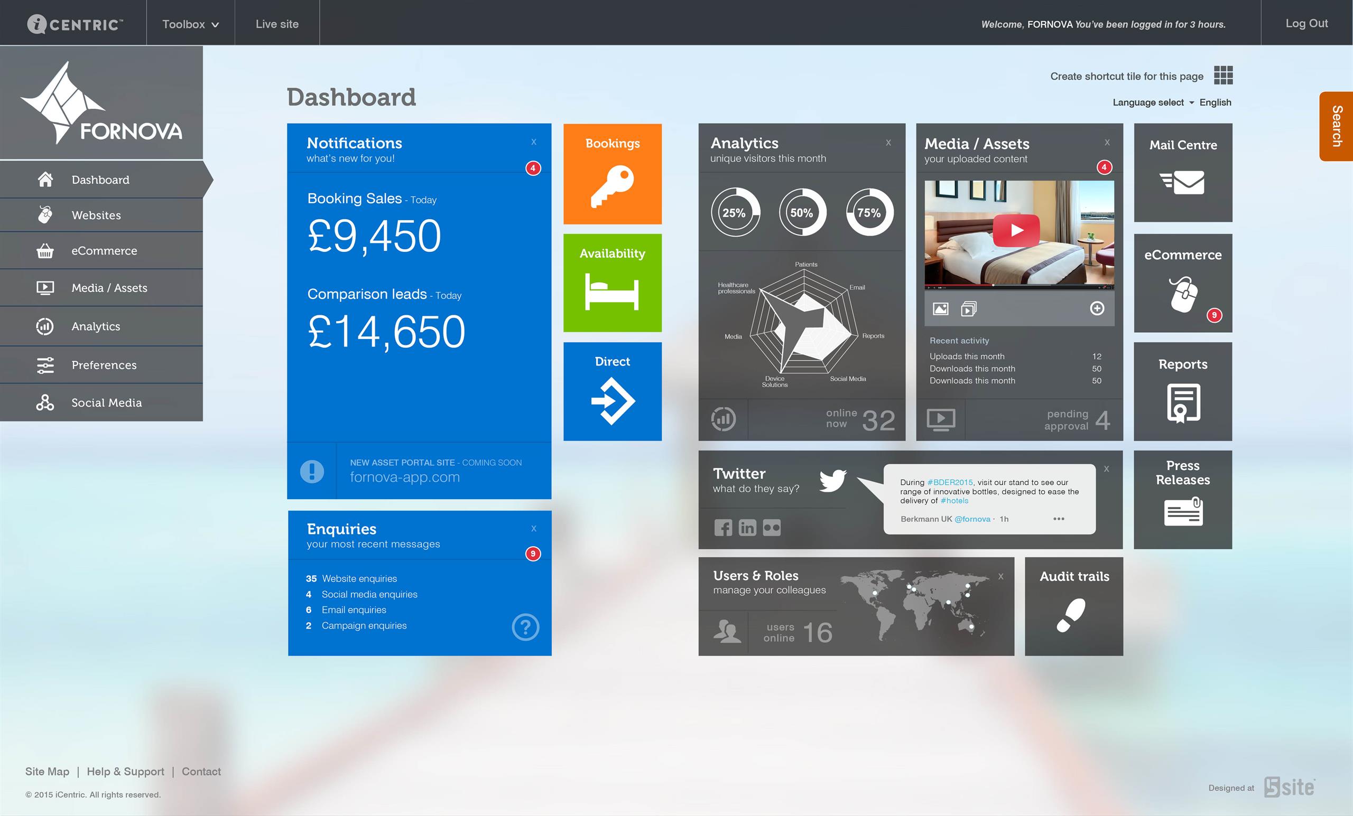
Task: Click the shortcut tile grid icon
Action: point(1223,75)
